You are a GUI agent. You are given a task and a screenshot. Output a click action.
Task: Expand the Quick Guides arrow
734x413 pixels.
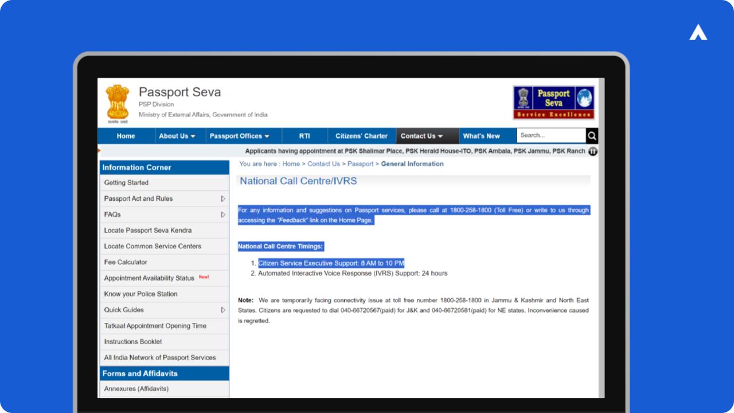tap(223, 310)
